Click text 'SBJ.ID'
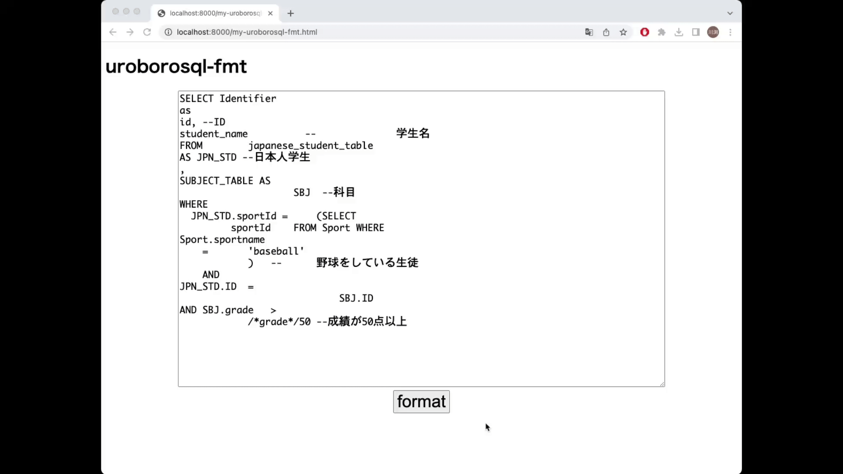843x474 pixels. pyautogui.click(x=356, y=298)
